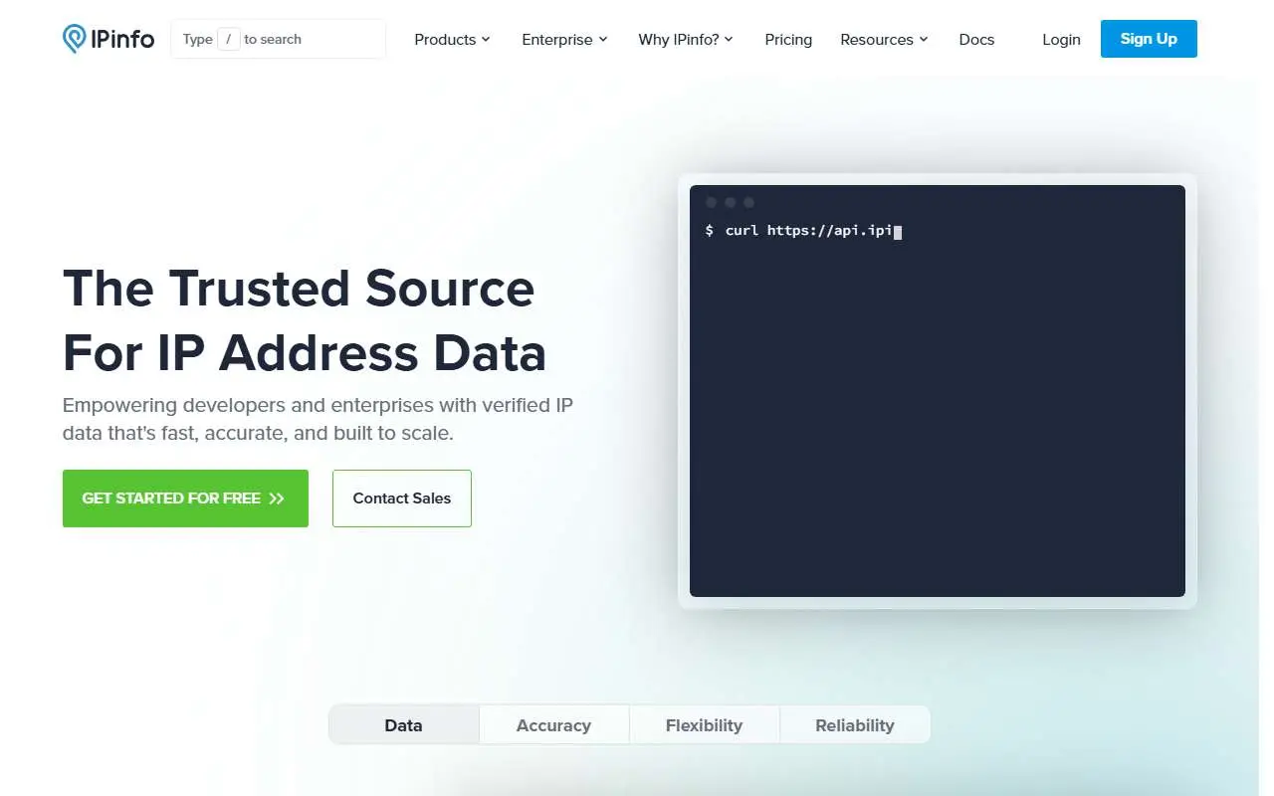
Task: Switch to the Accuracy tab
Action: coord(553,725)
